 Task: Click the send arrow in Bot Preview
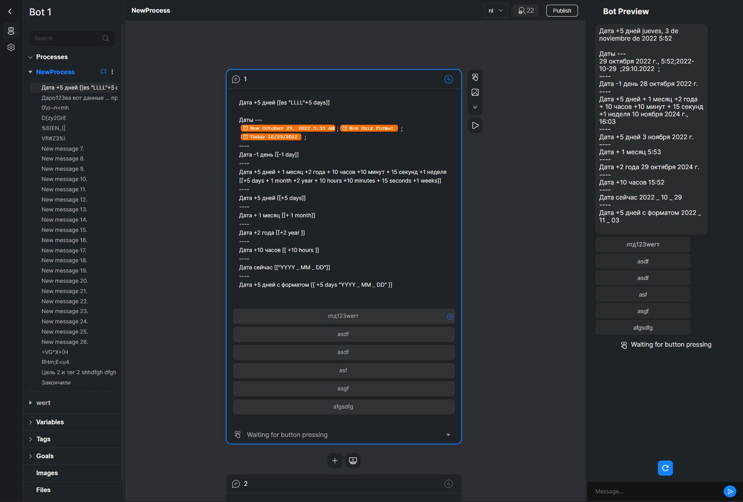click(x=731, y=491)
